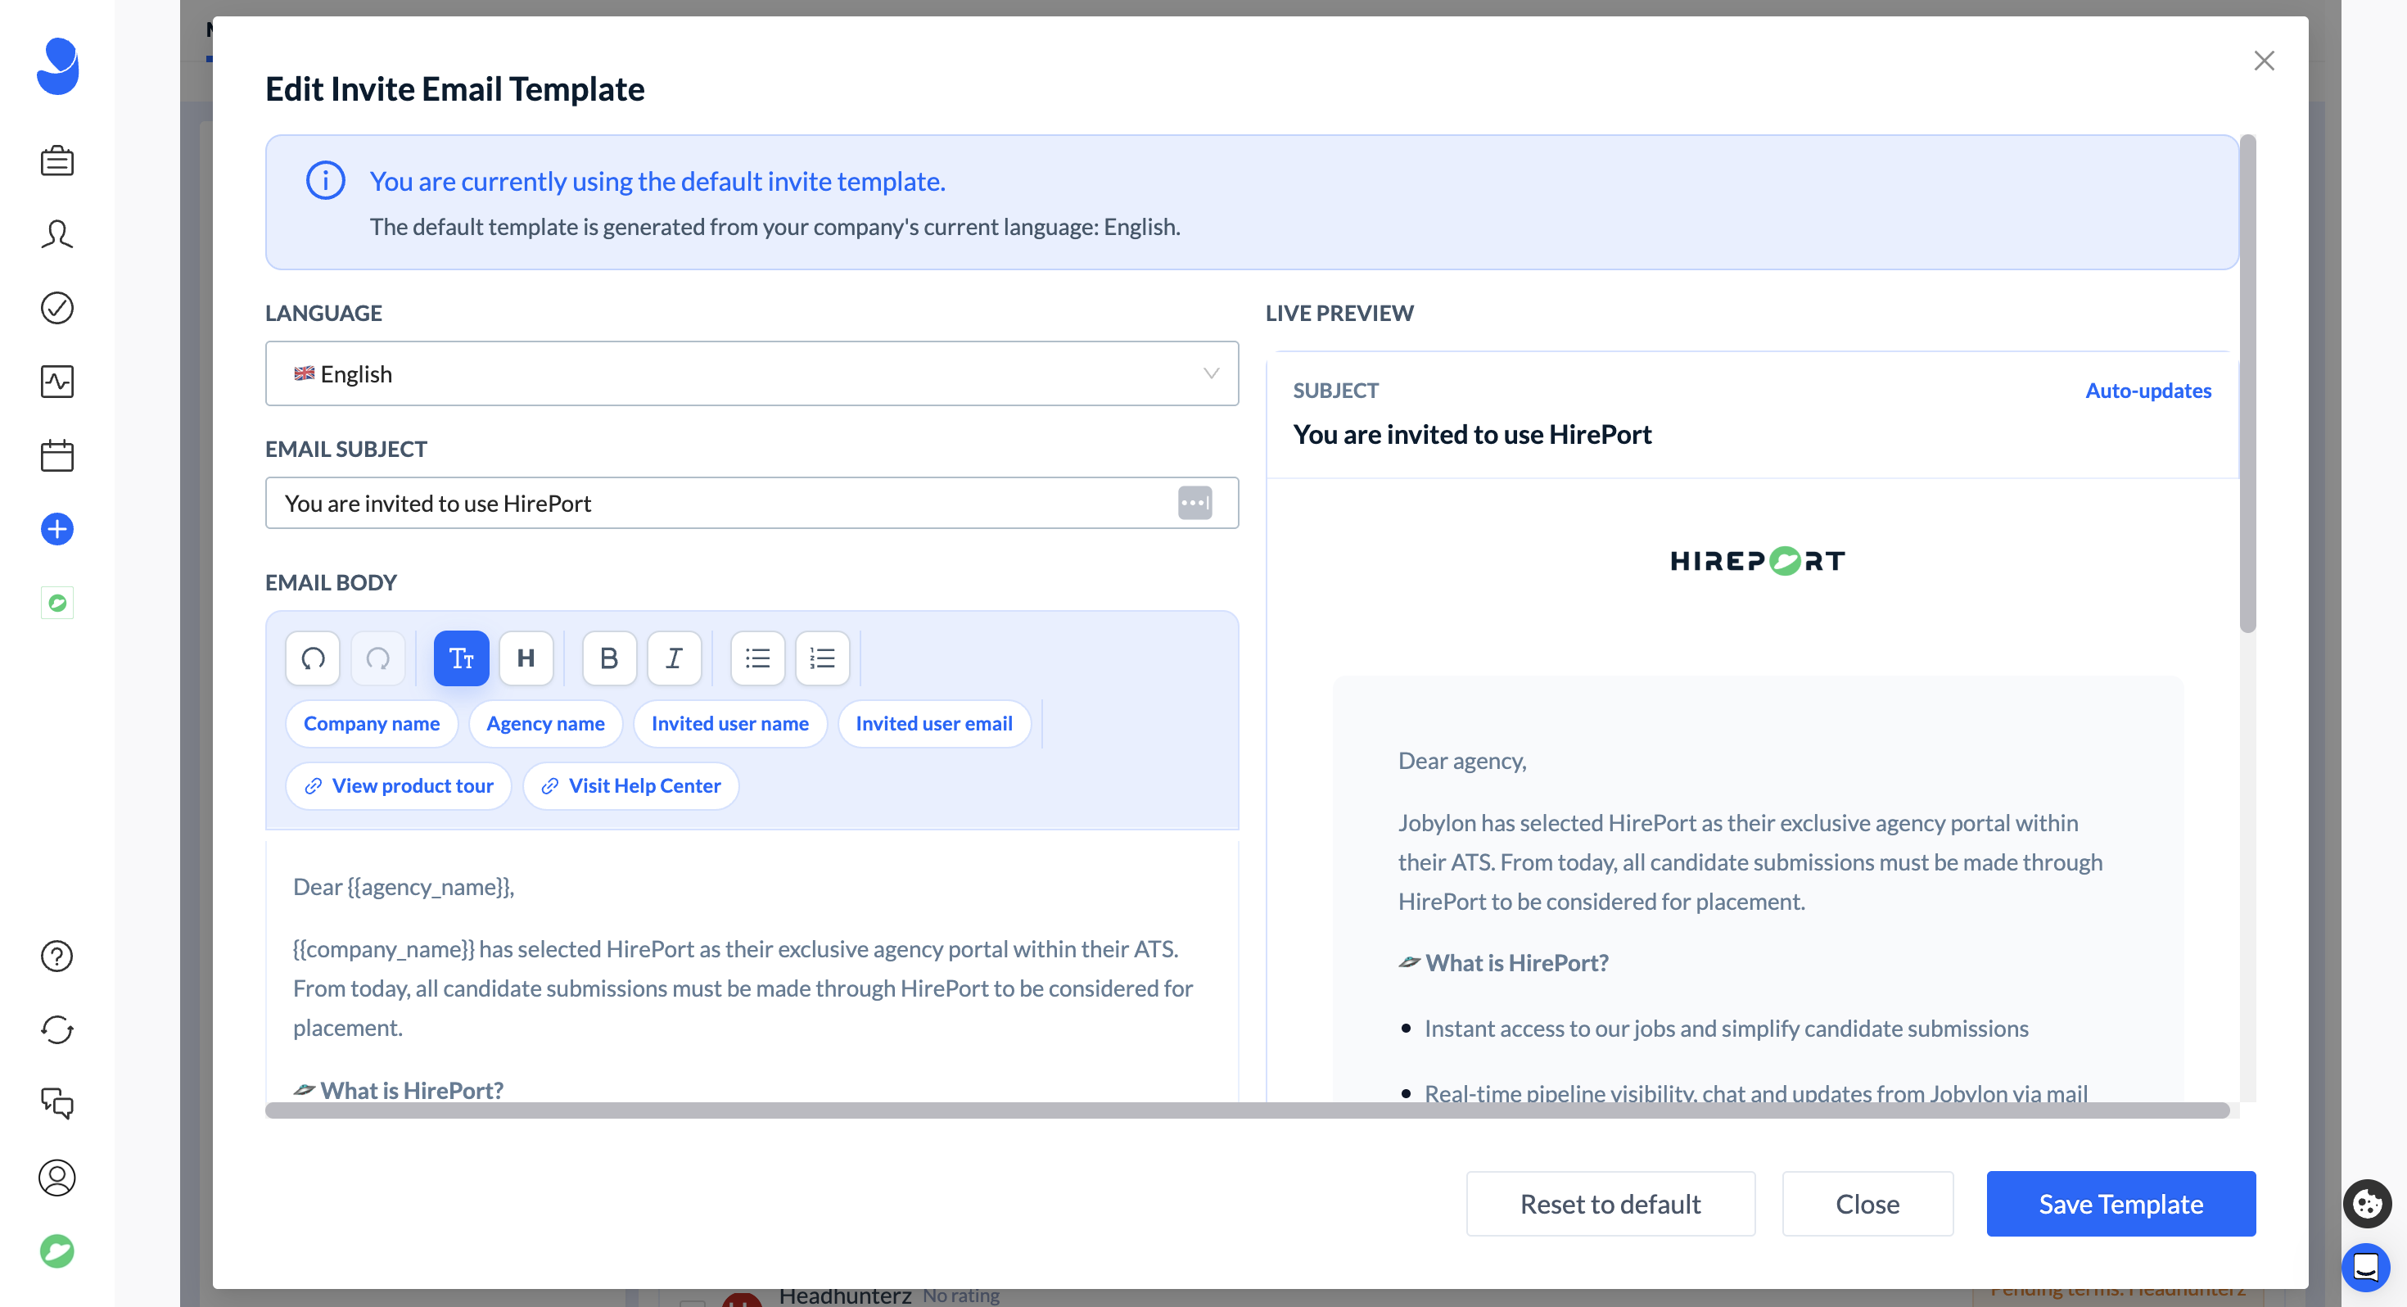Open the activity chart icon in sidebar
The image size is (2407, 1307).
tap(57, 382)
